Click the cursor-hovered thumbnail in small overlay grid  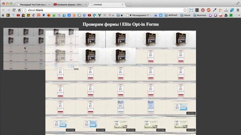[x=26, y=49]
